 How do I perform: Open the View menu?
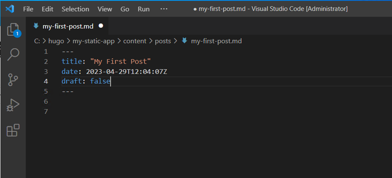[x=105, y=9]
